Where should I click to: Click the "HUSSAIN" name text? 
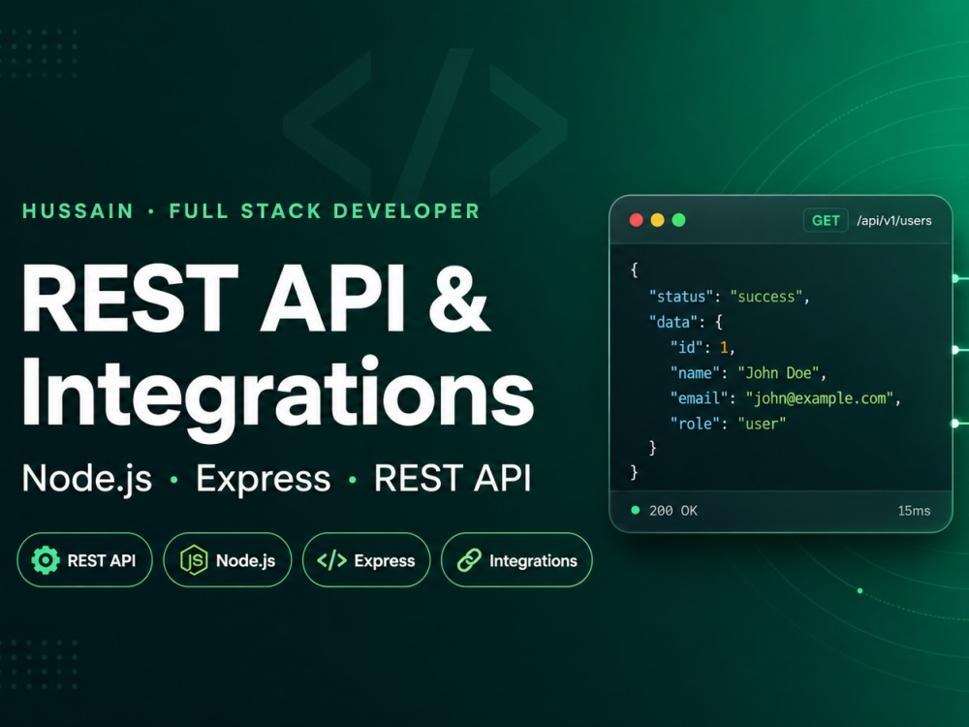tap(78, 211)
